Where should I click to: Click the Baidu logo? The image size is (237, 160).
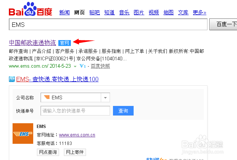[x=30, y=9]
